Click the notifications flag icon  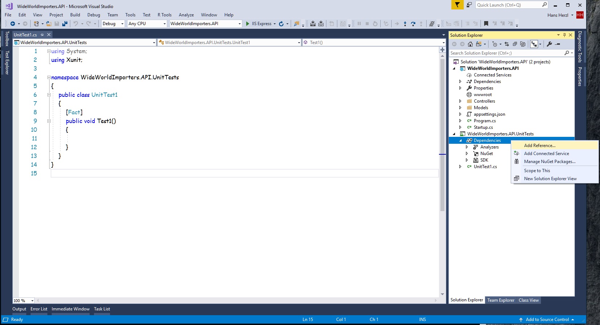pyautogui.click(x=457, y=5)
